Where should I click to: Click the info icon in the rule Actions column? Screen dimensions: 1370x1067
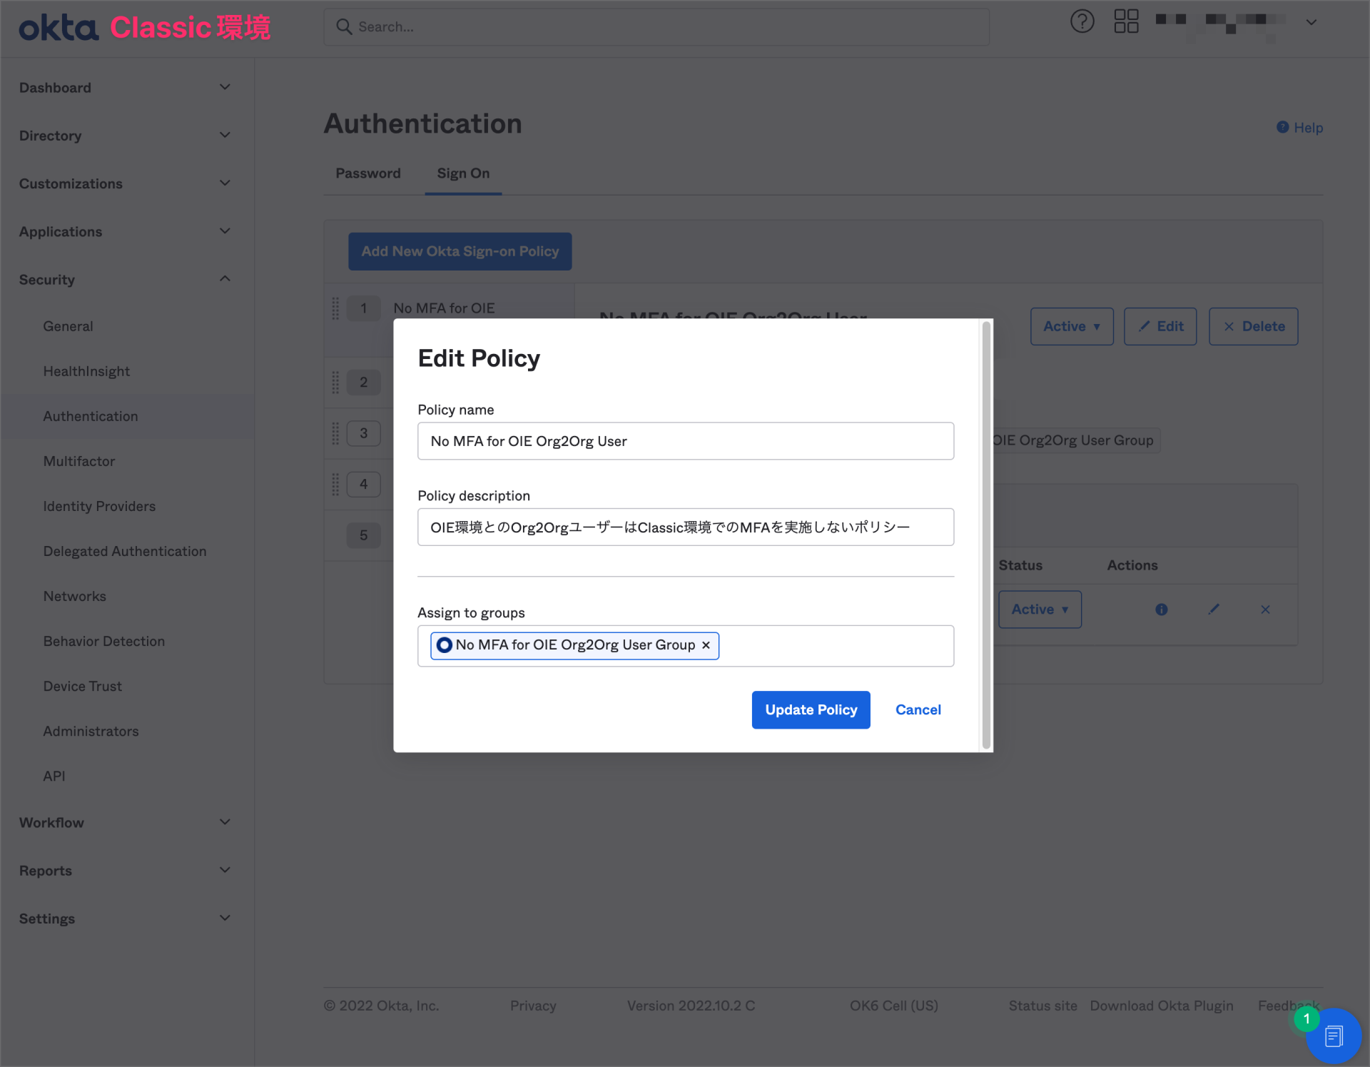coord(1162,609)
